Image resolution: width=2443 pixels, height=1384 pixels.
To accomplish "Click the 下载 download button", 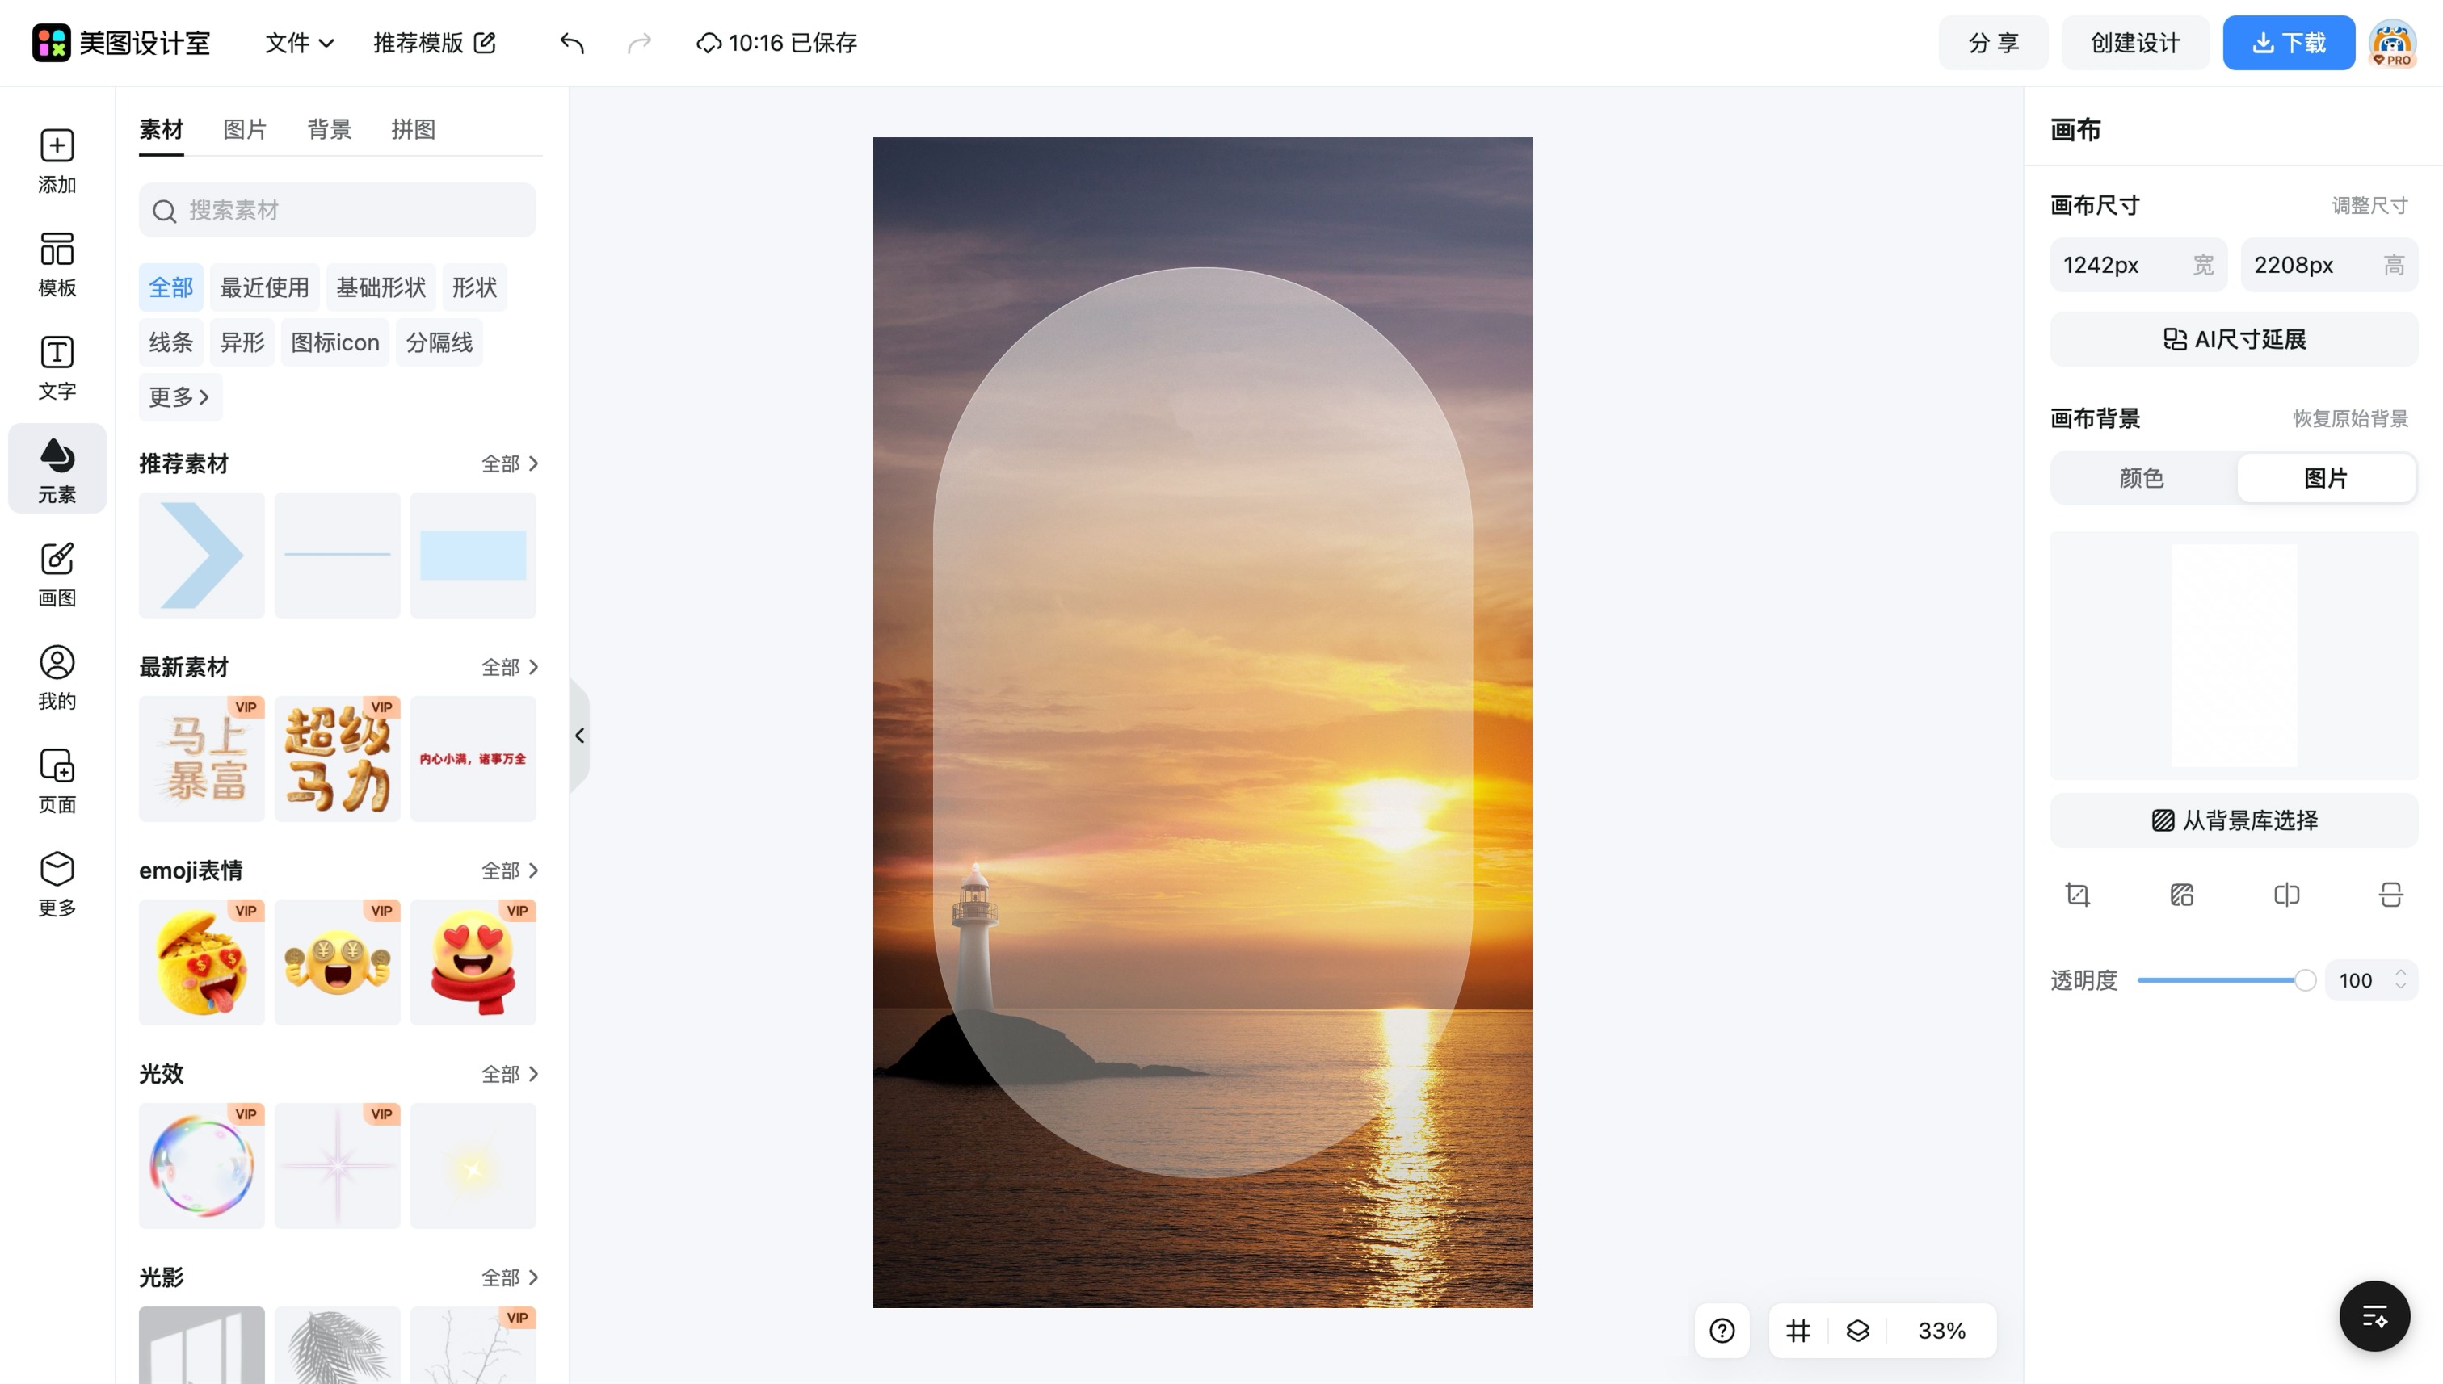I will 2288,43.
